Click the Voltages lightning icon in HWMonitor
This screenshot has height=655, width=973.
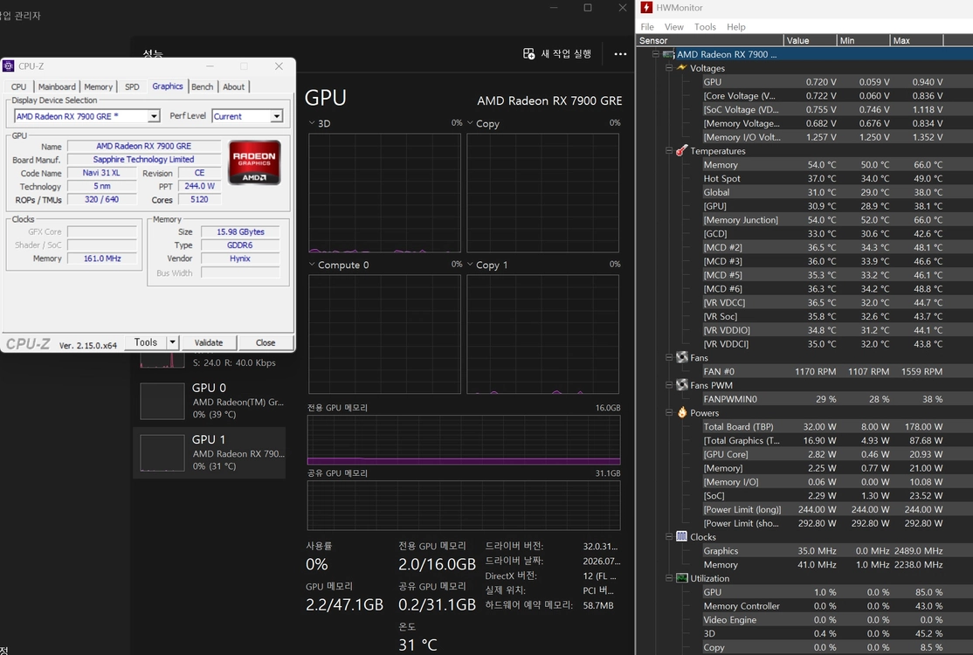pos(682,67)
